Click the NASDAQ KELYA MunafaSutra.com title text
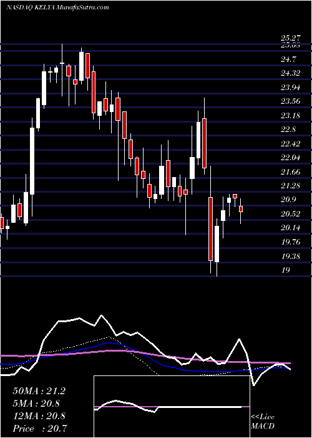312x438 pixels. pyautogui.click(x=57, y=8)
